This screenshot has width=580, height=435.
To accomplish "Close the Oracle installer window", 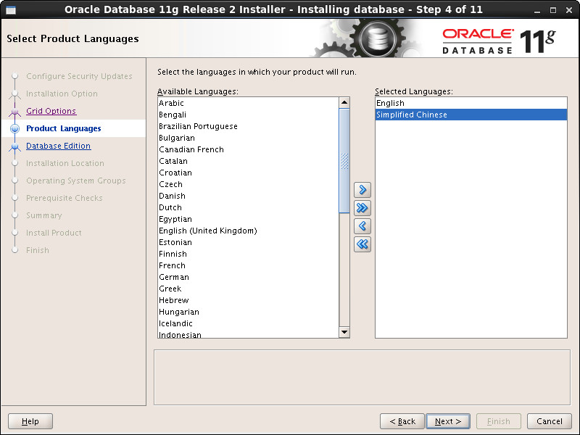I will pyautogui.click(x=569, y=10).
